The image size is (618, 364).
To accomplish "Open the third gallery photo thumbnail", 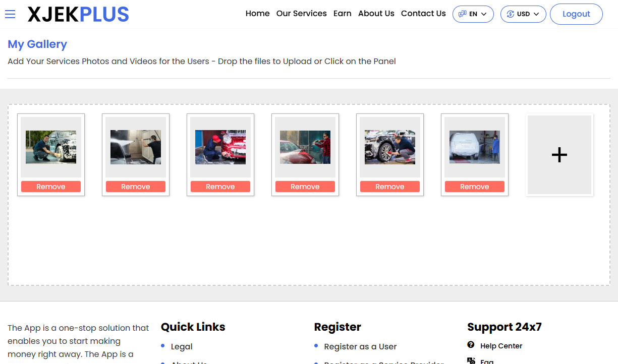I will point(220,147).
